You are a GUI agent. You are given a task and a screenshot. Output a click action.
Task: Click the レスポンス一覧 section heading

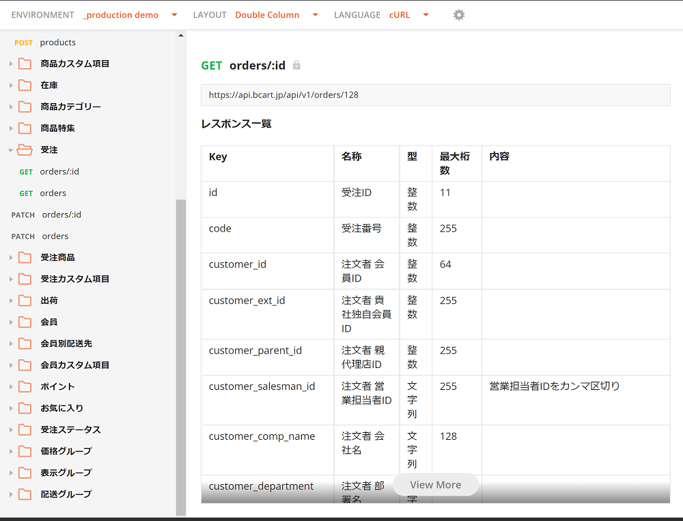coord(236,124)
